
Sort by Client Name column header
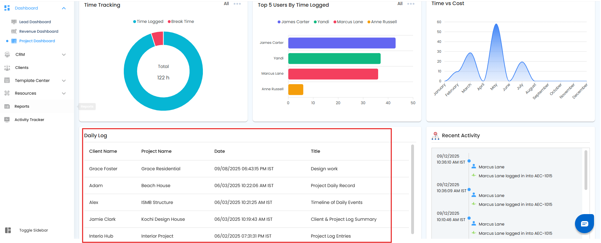[x=103, y=151]
